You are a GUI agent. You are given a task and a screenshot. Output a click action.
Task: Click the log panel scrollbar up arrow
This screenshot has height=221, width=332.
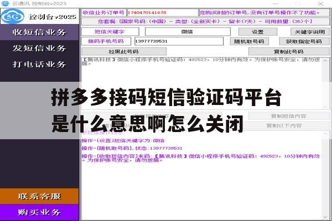pos(325,134)
